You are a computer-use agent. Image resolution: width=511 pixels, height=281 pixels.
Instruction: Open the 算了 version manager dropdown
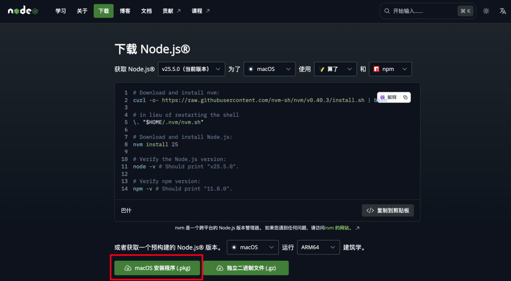[x=335, y=69]
